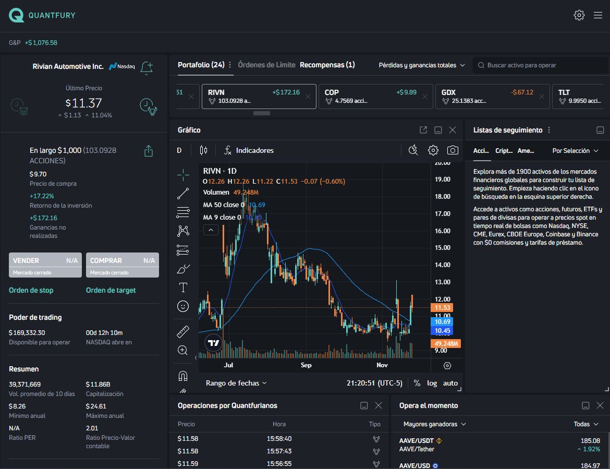610x469 pixels.
Task: Click the Buscar activo para operar field
Action: click(541, 65)
